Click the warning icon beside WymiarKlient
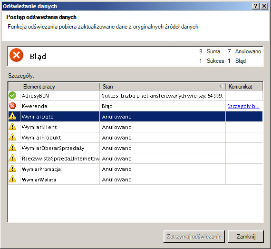Image resolution: width=271 pixels, height=249 pixels. click(x=12, y=127)
